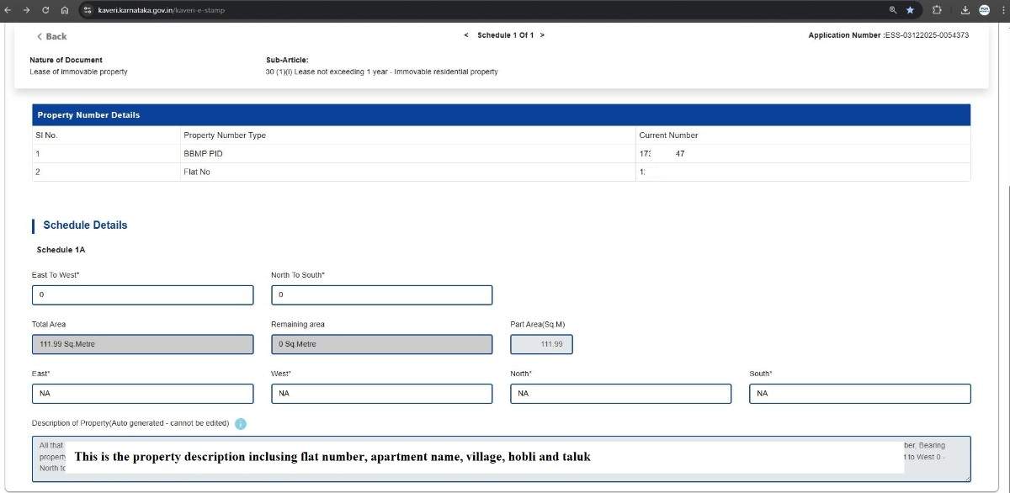Click the North To South input field
This screenshot has width=1010, height=493.
[381, 295]
